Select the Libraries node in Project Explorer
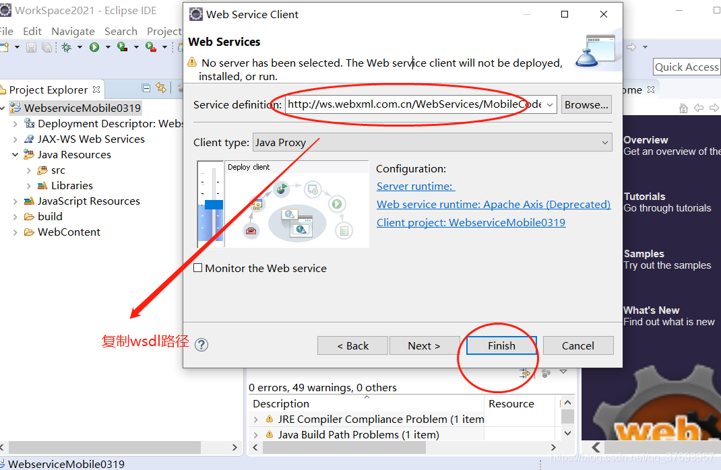This screenshot has width=721, height=470. pos(71,186)
